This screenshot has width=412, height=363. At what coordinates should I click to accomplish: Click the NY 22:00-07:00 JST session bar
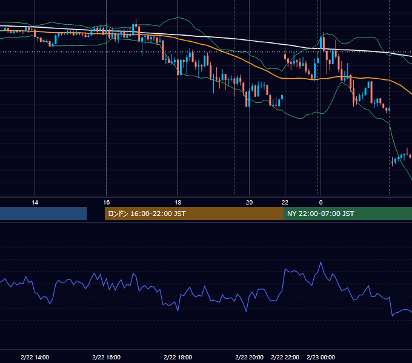tap(348, 214)
